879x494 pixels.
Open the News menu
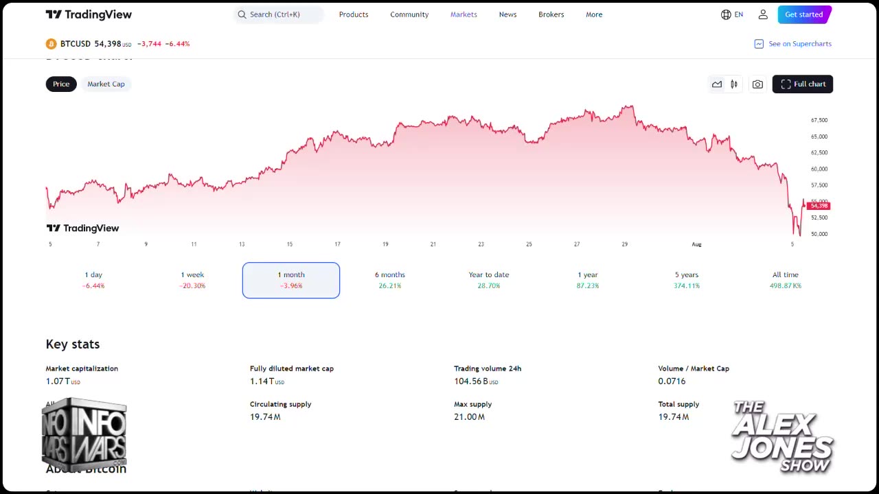[x=507, y=14]
